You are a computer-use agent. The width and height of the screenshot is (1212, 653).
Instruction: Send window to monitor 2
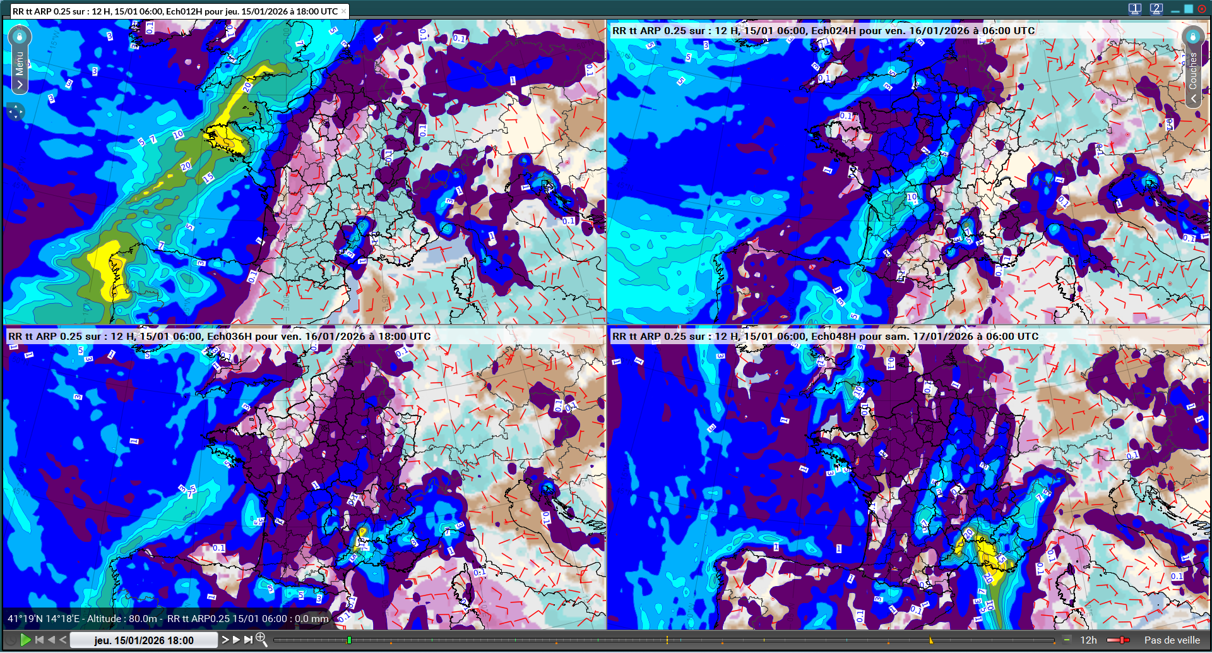1156,9
